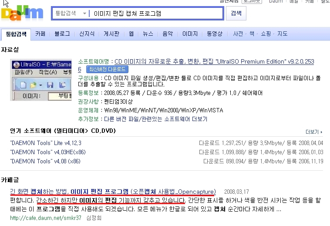Open the UltraISO Premium Edition software link
330x226 pixels.
pos(214,62)
